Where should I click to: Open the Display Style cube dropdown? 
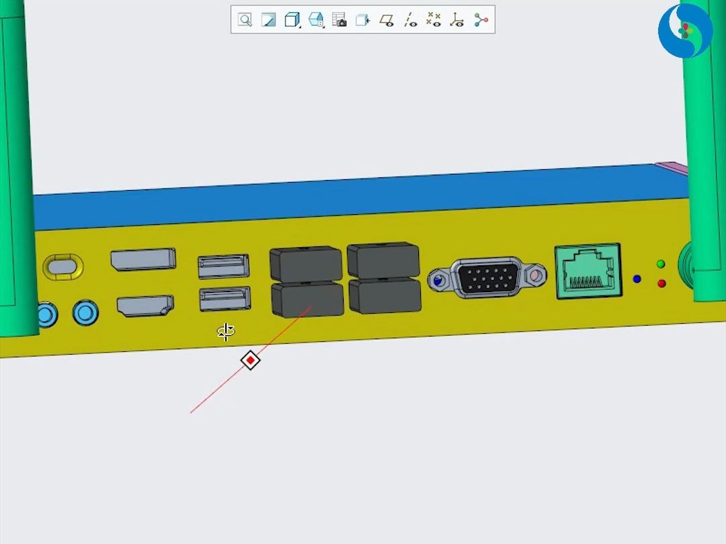pyautogui.click(x=292, y=20)
